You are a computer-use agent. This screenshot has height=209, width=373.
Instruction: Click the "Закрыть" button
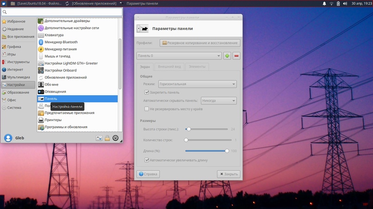(x=228, y=174)
